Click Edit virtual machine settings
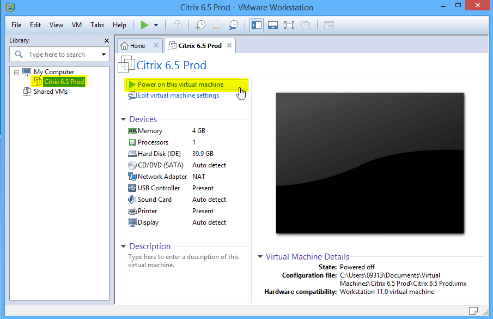 pyautogui.click(x=178, y=95)
